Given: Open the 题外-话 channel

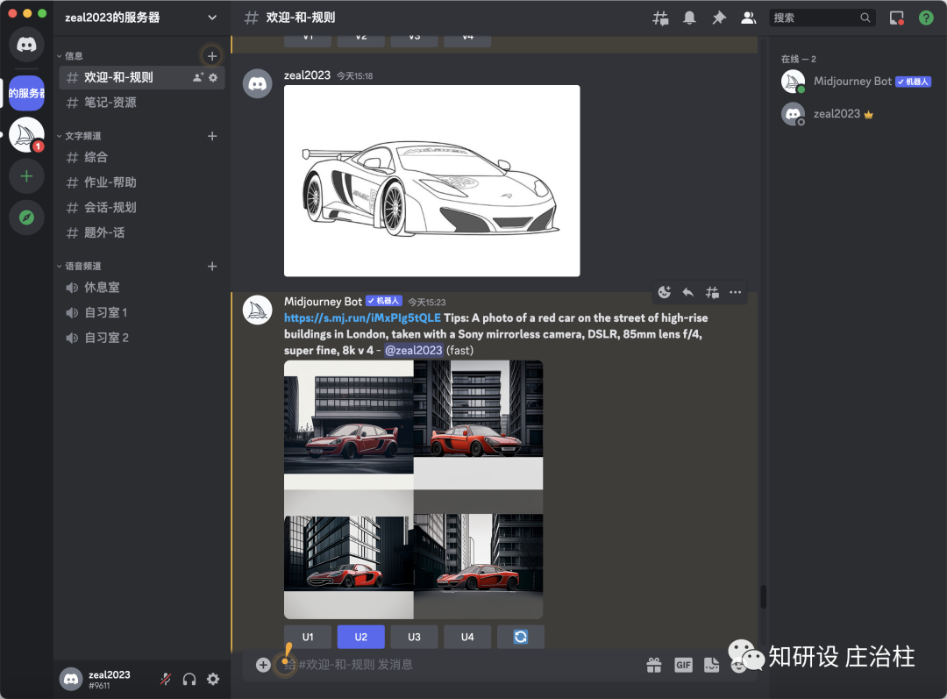Looking at the screenshot, I should [142, 232].
